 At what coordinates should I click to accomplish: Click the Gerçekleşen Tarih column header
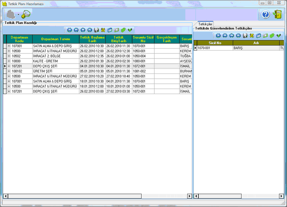[x=167, y=39]
